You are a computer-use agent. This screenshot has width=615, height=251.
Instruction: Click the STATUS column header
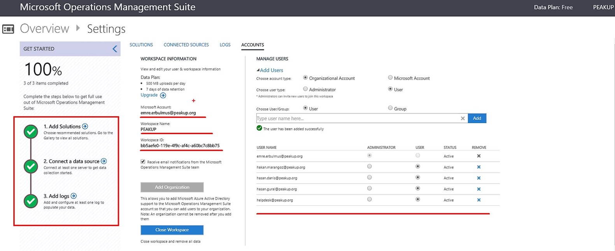point(450,148)
